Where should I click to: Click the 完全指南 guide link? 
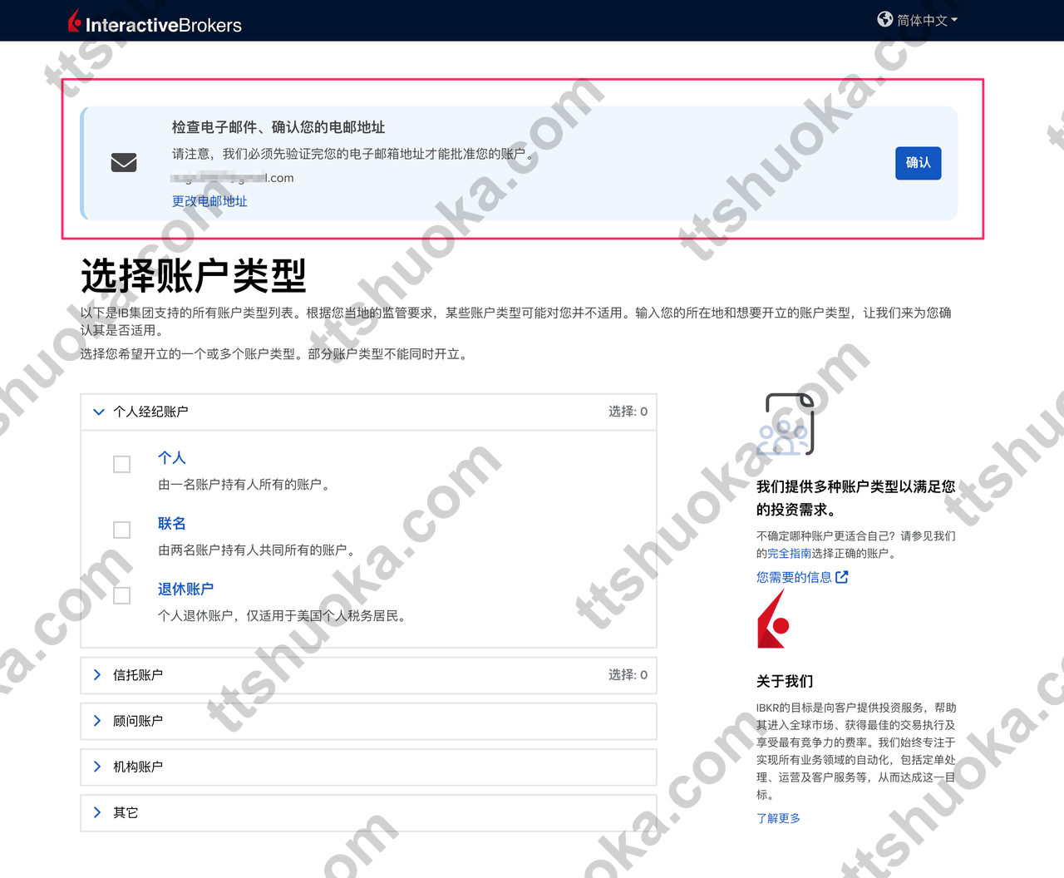point(789,554)
